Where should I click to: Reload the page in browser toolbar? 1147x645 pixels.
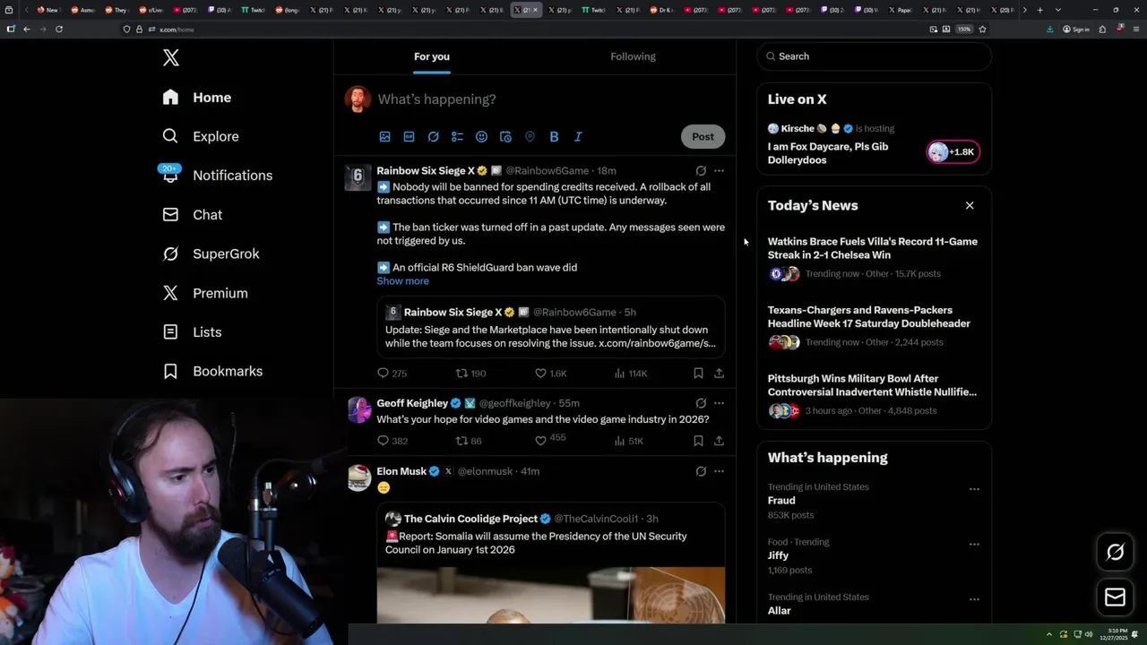click(59, 30)
